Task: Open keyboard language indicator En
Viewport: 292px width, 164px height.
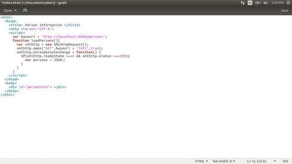Action: (x=250, y=3)
